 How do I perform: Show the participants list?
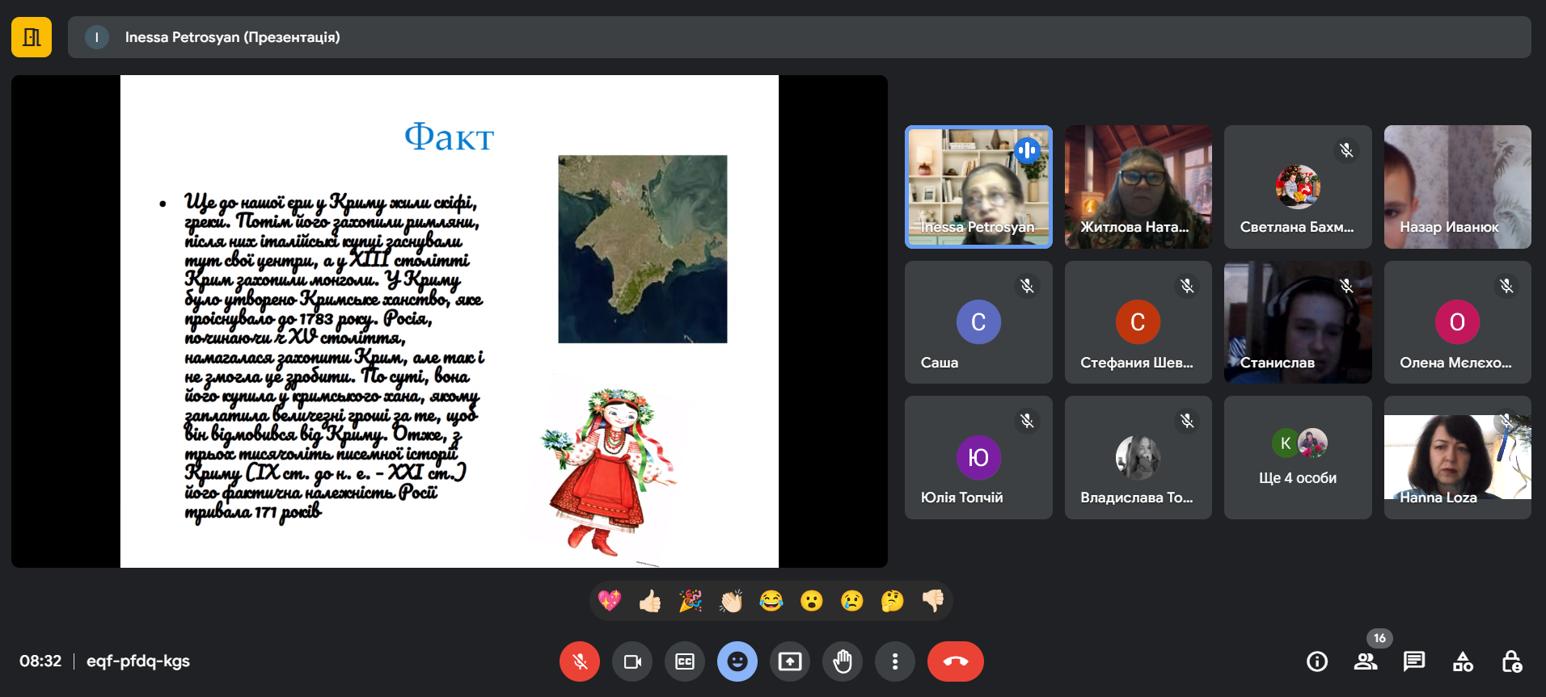1366,661
